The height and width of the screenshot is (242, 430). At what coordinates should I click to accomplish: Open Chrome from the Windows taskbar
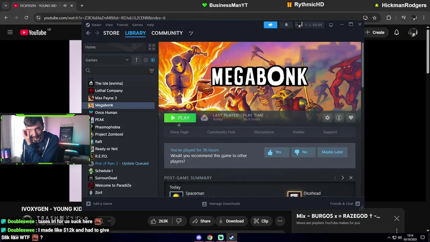pyautogui.click(x=210, y=237)
